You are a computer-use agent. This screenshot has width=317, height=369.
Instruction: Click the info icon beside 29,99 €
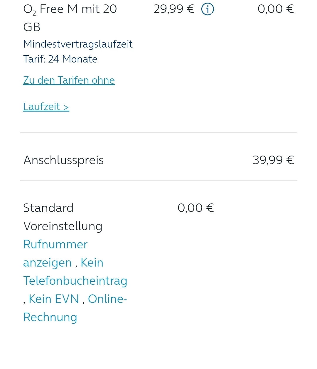click(208, 9)
